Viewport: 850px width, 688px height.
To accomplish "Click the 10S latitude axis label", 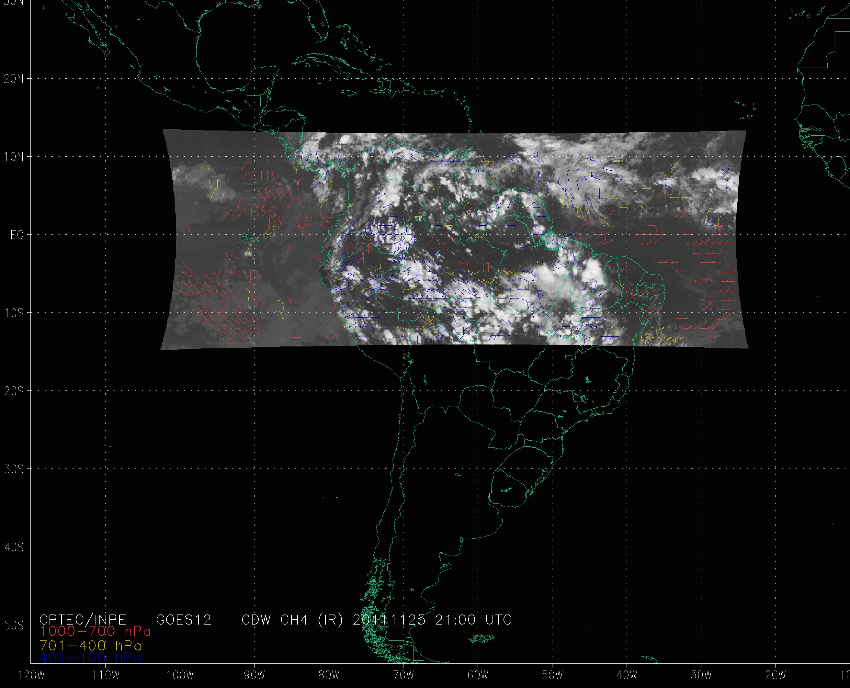I will tap(14, 313).
